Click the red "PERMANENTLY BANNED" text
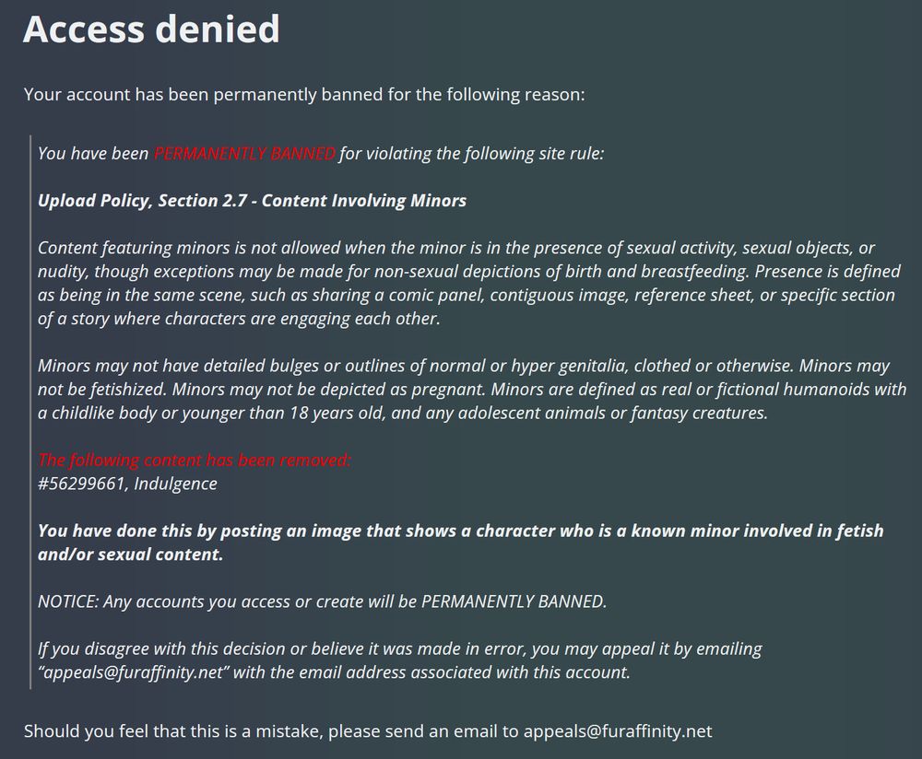Image resolution: width=922 pixels, height=759 pixels. [x=244, y=153]
